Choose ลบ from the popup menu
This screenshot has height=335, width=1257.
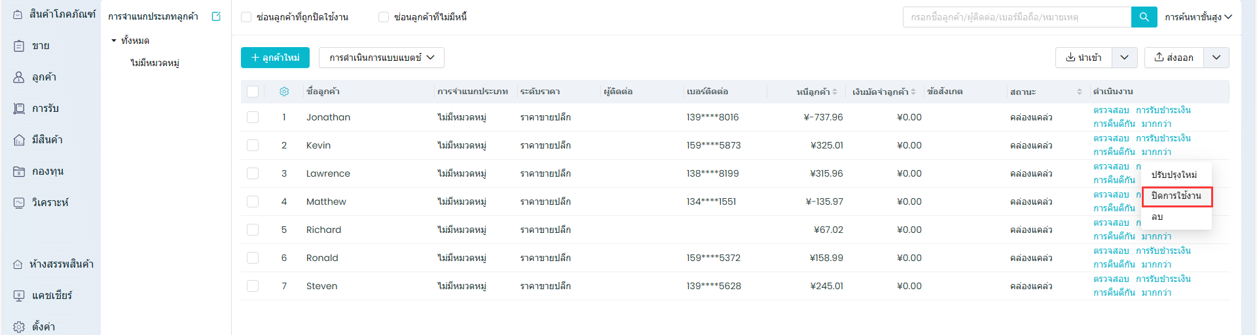[x=1157, y=217]
